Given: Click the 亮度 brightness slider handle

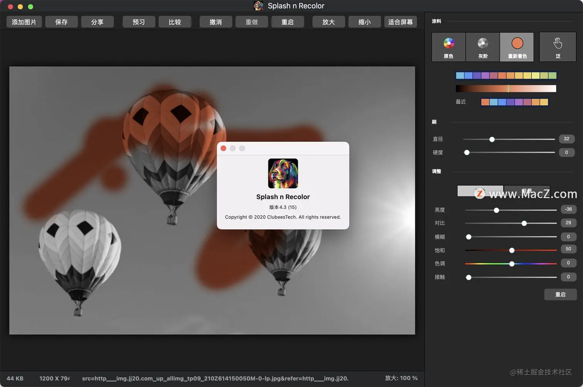Looking at the screenshot, I should tap(497, 210).
